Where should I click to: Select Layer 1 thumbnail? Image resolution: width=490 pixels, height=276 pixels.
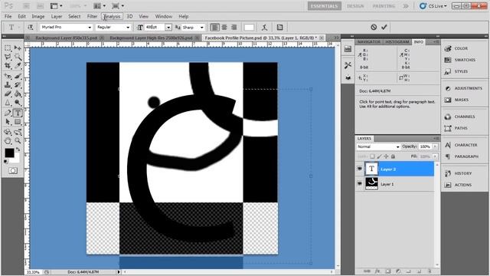tap(371, 184)
